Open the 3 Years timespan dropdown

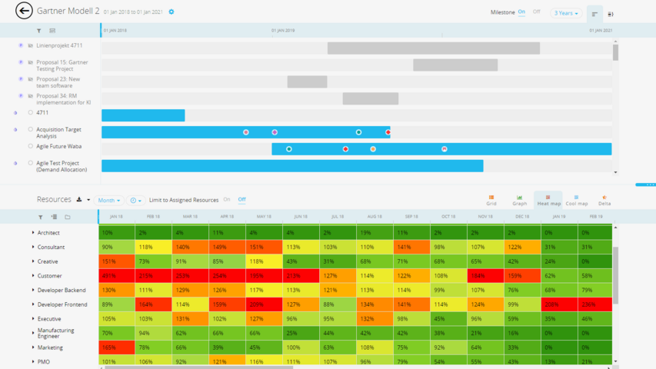tap(566, 13)
